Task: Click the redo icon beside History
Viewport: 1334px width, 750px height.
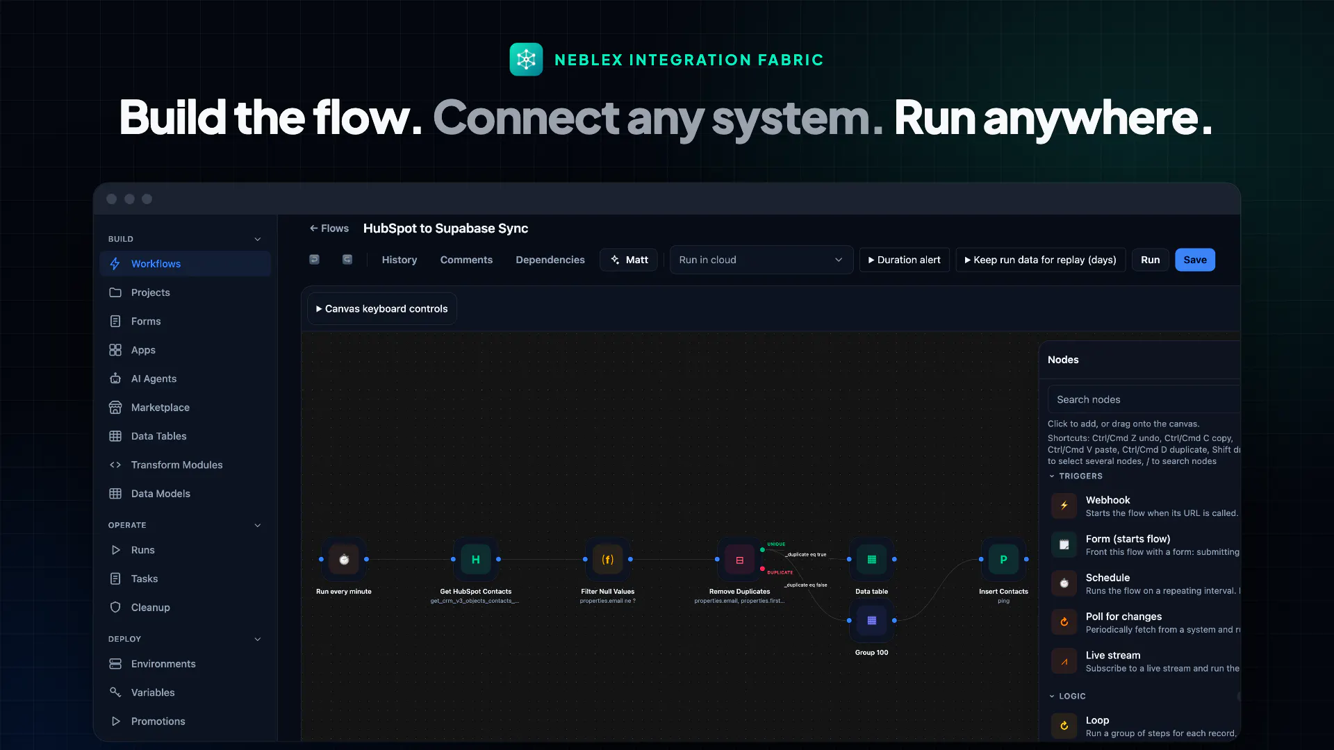Action: click(x=347, y=260)
